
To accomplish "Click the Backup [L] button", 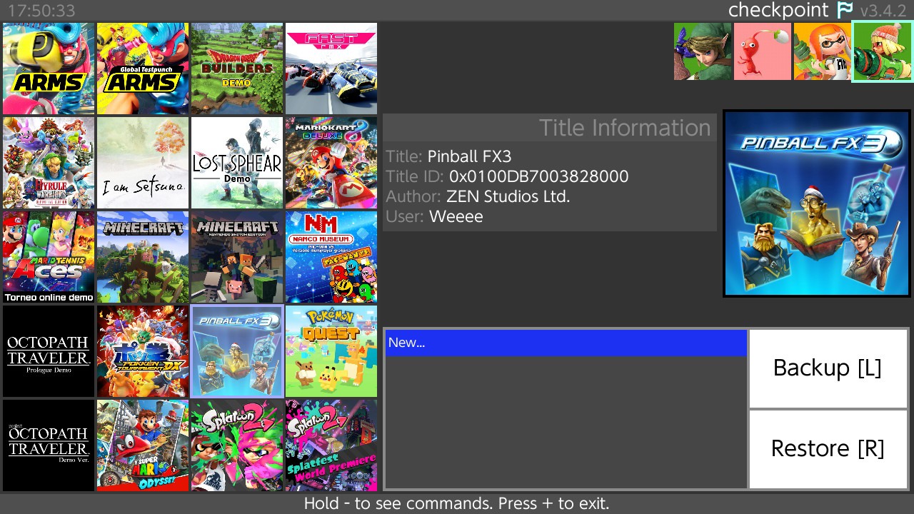I will point(828,368).
